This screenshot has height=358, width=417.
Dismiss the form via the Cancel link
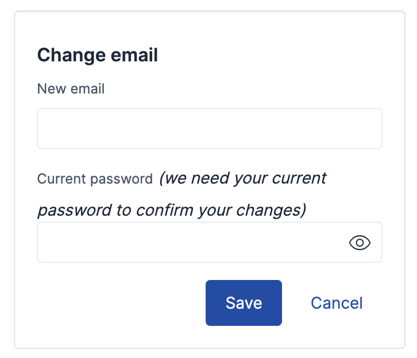(337, 303)
